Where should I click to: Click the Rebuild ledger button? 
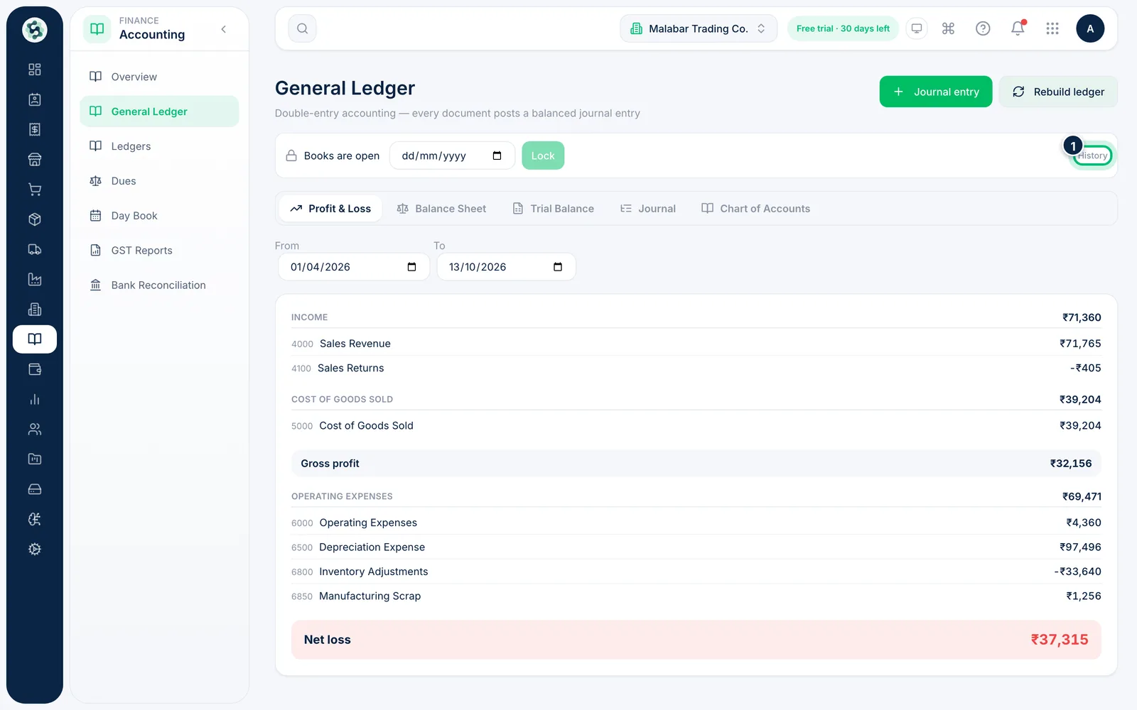pyautogui.click(x=1058, y=92)
